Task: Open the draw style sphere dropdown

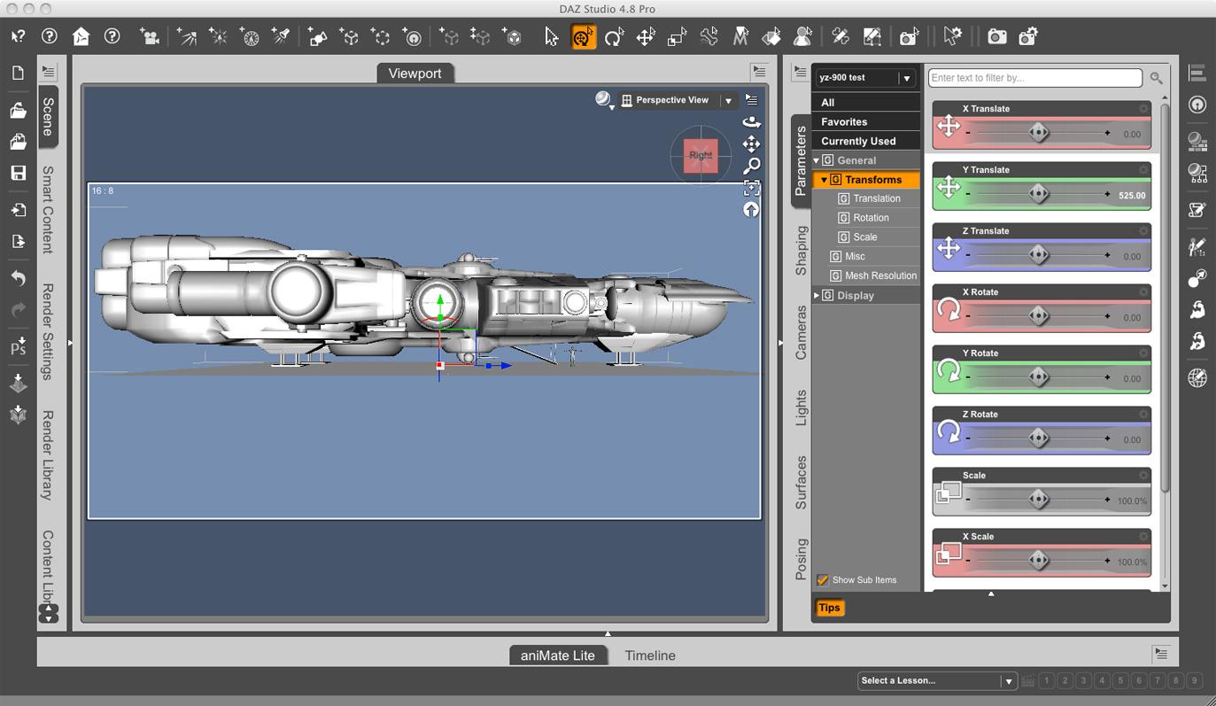Action: (x=604, y=100)
